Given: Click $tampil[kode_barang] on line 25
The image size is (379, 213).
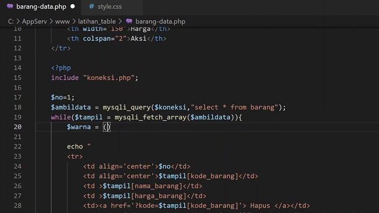Looking at the screenshot, I should click(198, 176).
